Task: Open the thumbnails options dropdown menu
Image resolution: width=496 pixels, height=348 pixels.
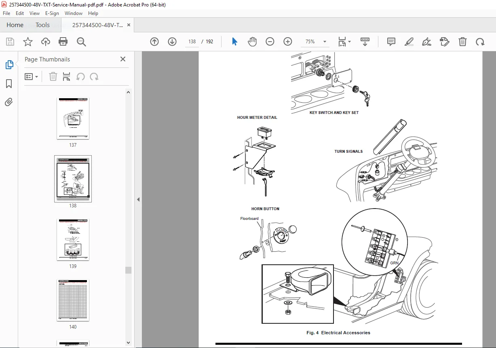Action: pos(32,77)
